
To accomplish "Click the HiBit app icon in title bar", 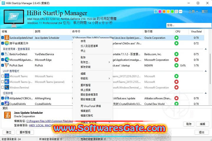I will tap(3, 3).
